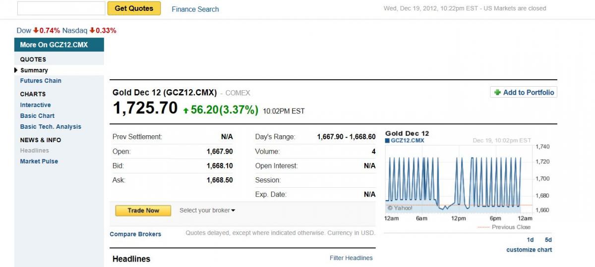Click the More On GCZ12.CMX sidebar header
This screenshot has width=595, height=267.
pyautogui.click(x=59, y=45)
